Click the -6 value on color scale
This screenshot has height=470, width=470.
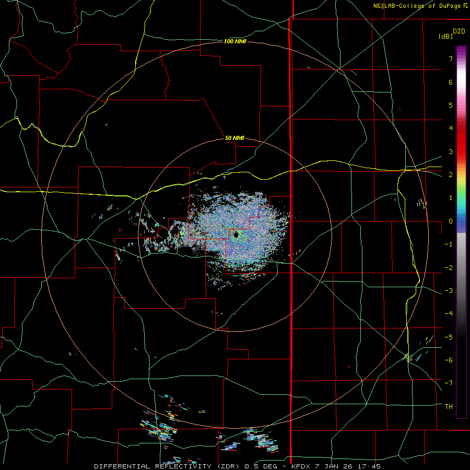[x=449, y=360]
